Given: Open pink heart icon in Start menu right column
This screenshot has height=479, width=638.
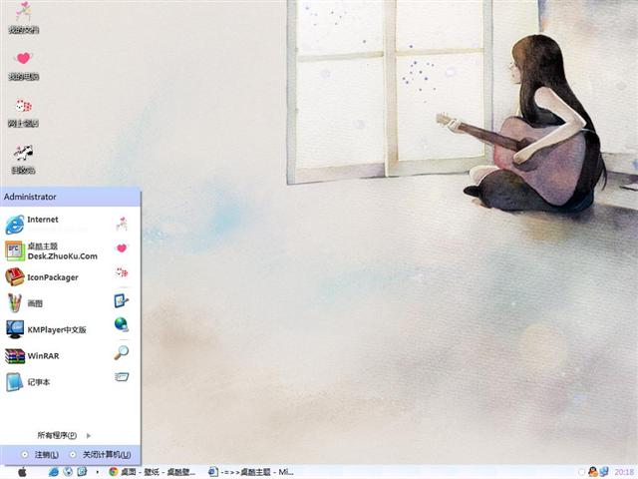Looking at the screenshot, I should (122, 248).
